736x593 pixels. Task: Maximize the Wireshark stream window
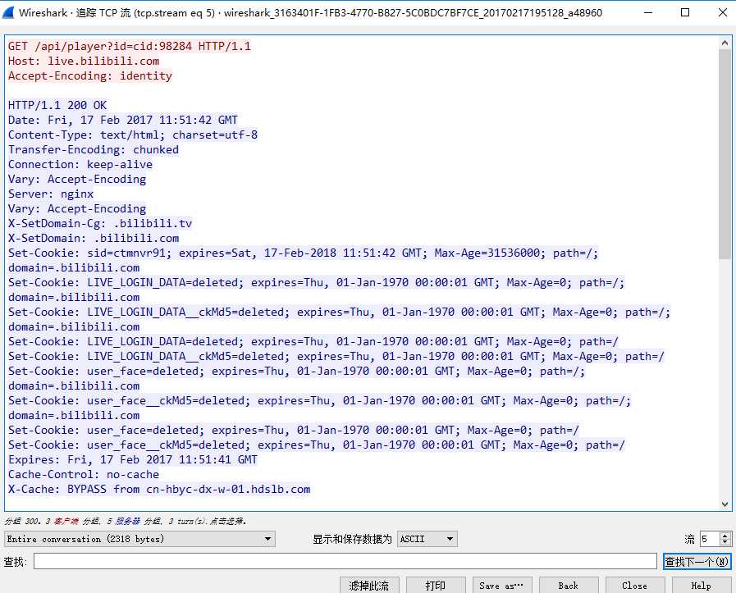[685, 12]
